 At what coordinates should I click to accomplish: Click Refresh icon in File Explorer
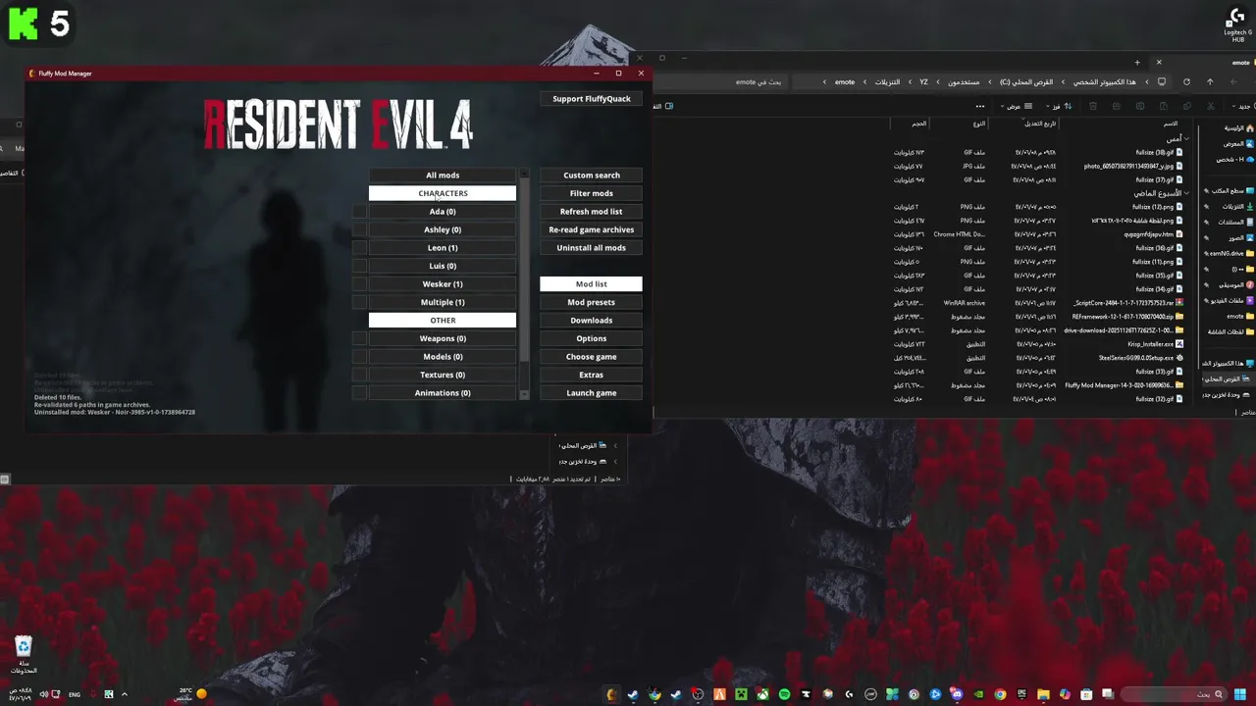1186,81
